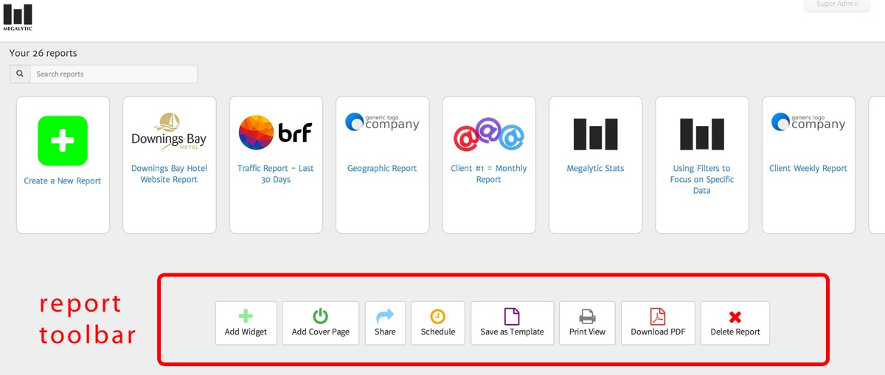This screenshot has height=375, width=885.
Task: Open Downings Bay Hotel Website Report link
Action: [169, 174]
